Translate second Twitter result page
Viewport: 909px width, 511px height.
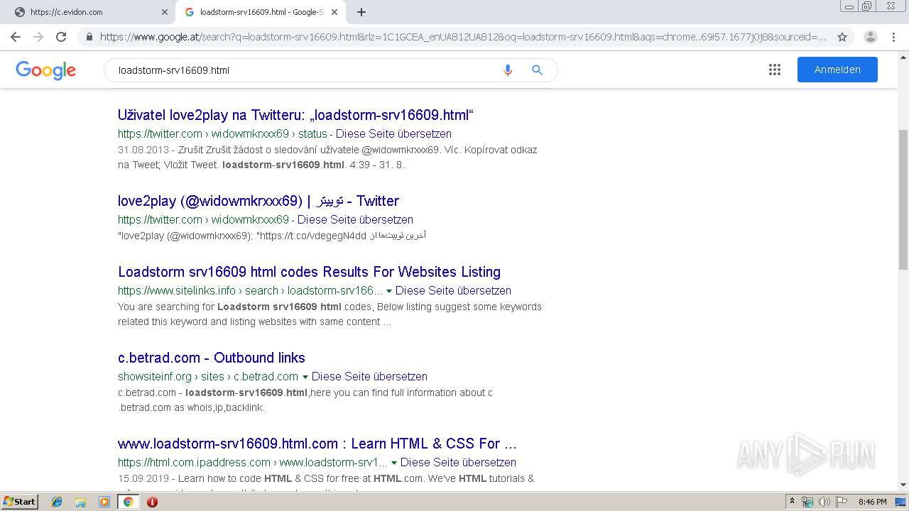click(x=355, y=219)
